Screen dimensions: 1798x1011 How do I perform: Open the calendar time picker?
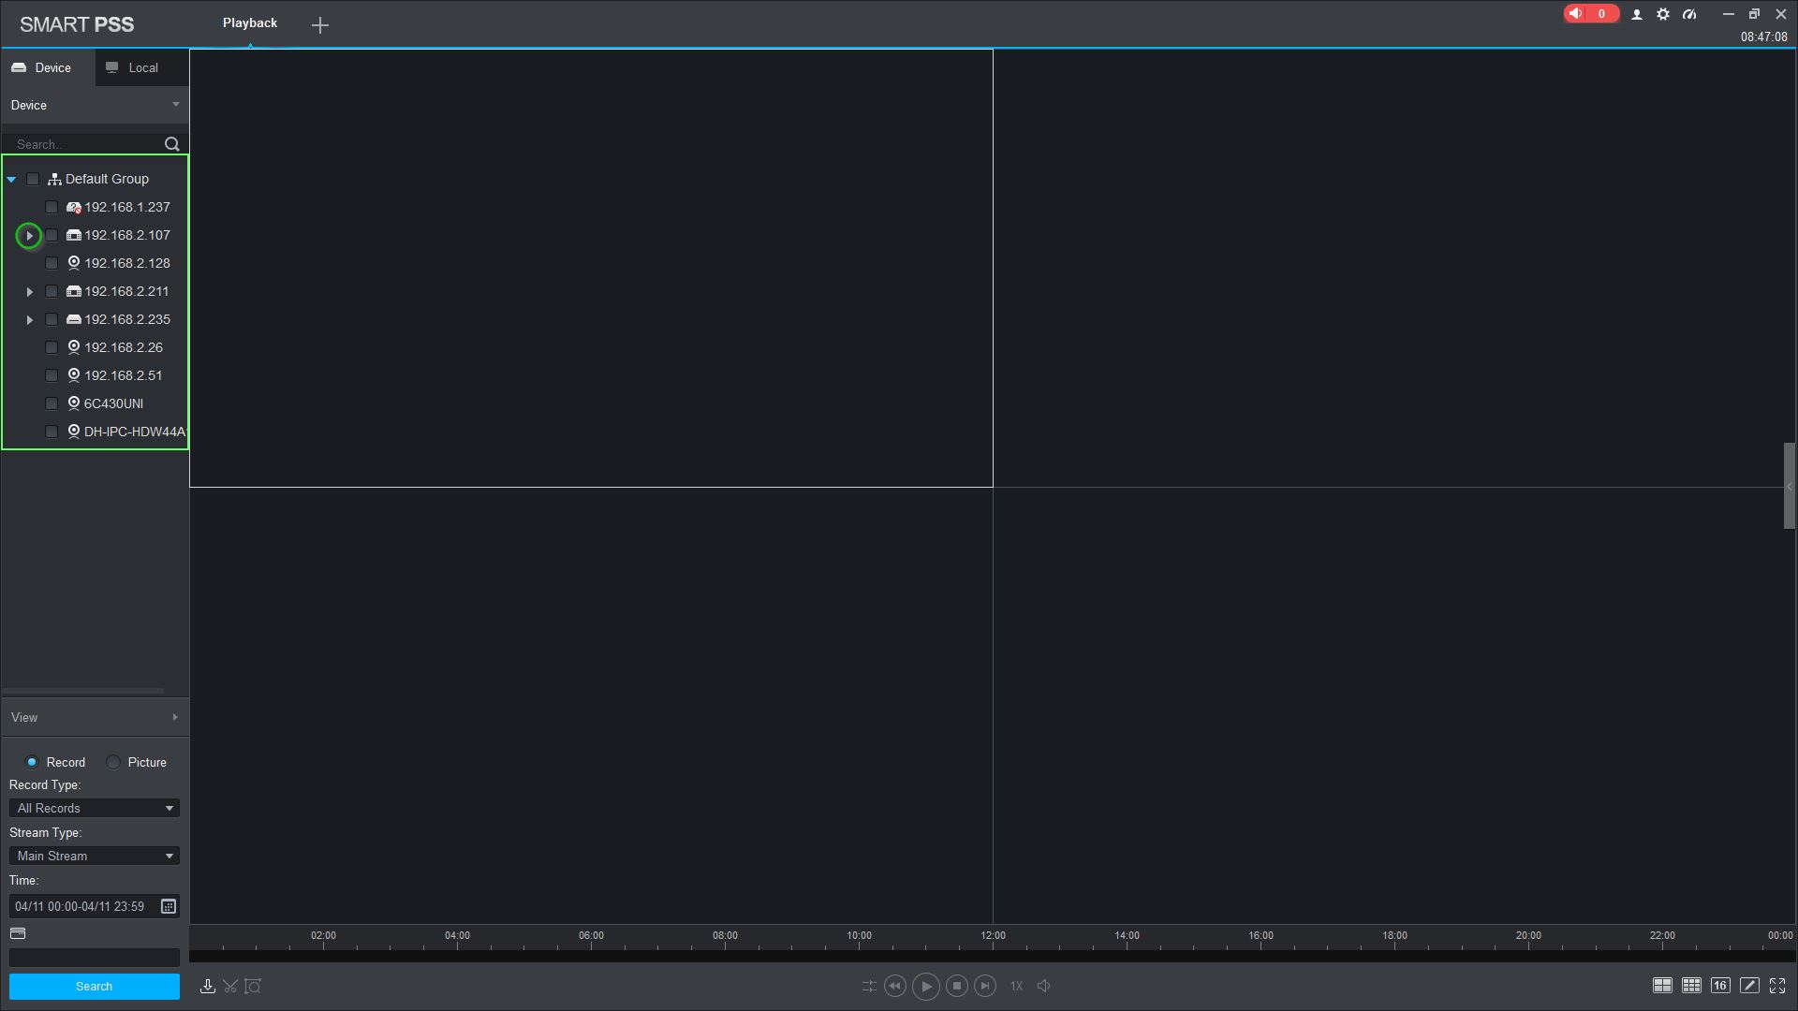coord(169,906)
